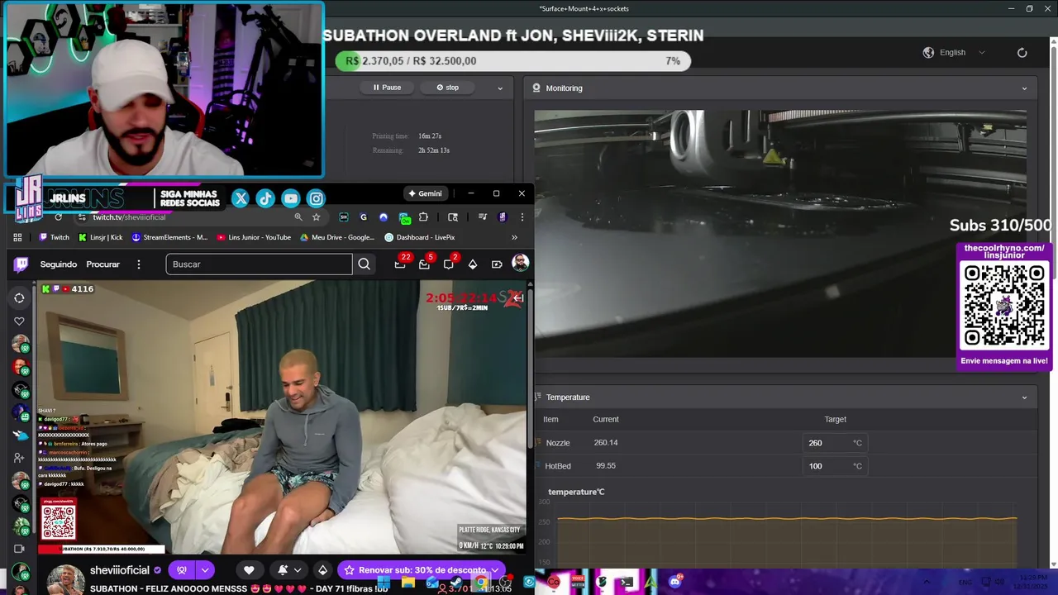Screen dimensions: 1058x595
Task: Click the Temperature section icon
Action: 537,397
